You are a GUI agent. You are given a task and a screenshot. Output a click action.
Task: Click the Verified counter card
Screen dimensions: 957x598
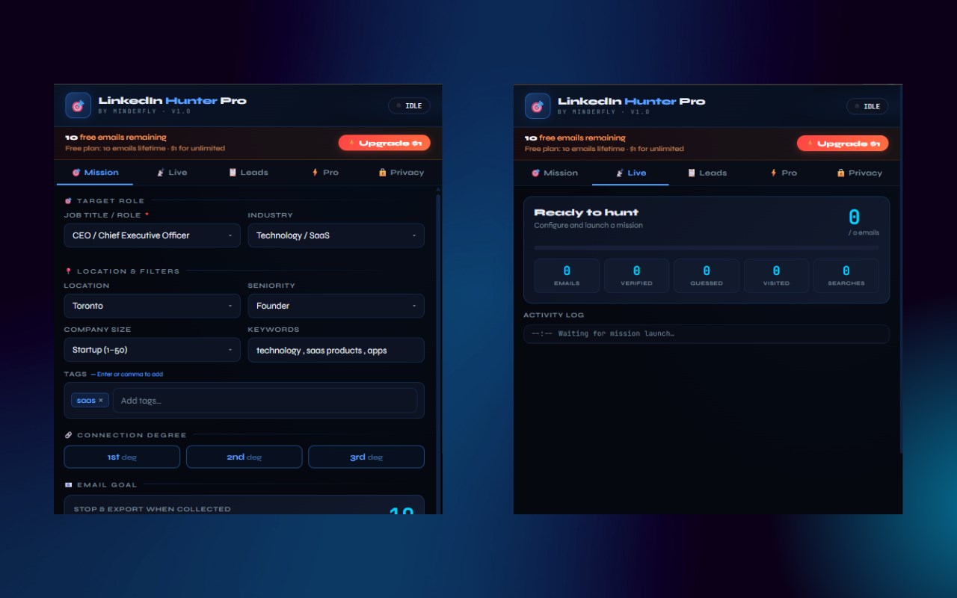(x=636, y=276)
